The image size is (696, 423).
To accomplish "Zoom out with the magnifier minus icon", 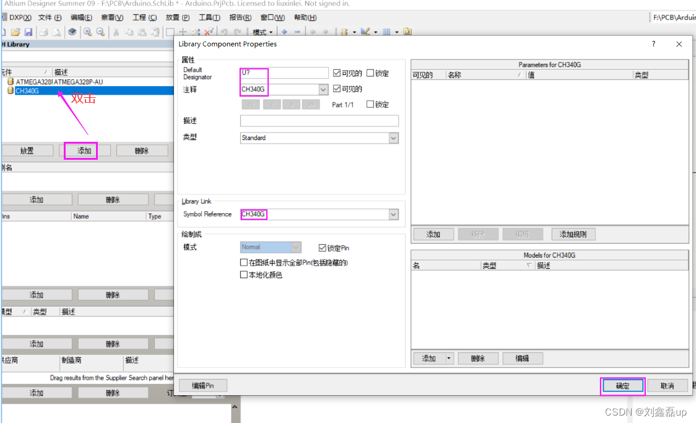I will click(x=101, y=32).
